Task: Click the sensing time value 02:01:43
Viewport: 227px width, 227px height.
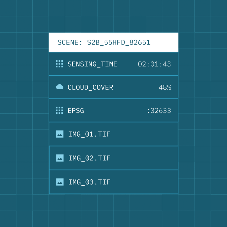Action: (x=154, y=64)
